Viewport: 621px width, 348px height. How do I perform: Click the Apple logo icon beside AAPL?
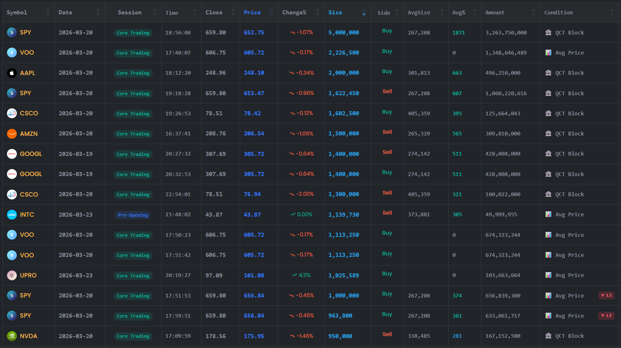(12, 73)
